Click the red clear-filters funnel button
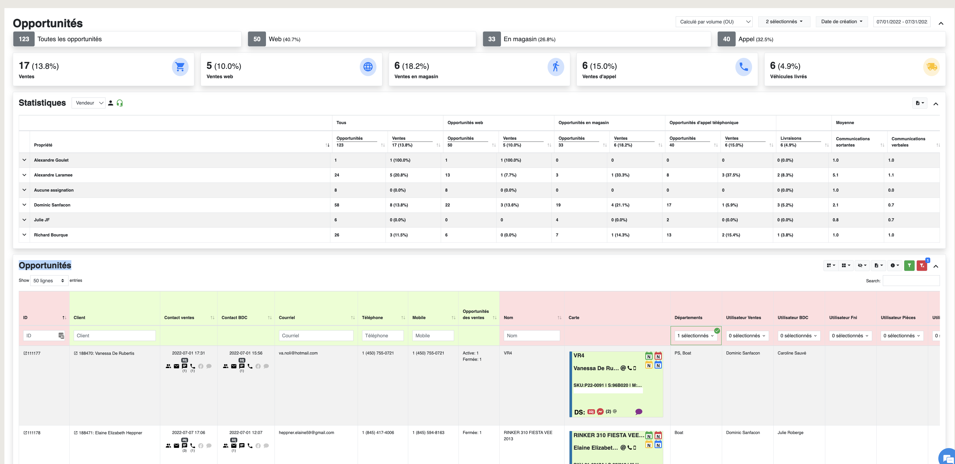Viewport: 955px width, 464px height. pyautogui.click(x=922, y=266)
